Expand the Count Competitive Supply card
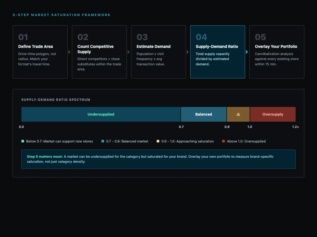The image size is (317, 237). (x=99, y=52)
